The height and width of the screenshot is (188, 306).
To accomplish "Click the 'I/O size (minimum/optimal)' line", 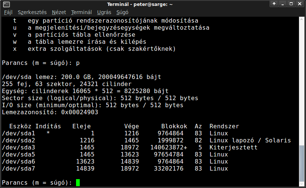I will (93, 105).
